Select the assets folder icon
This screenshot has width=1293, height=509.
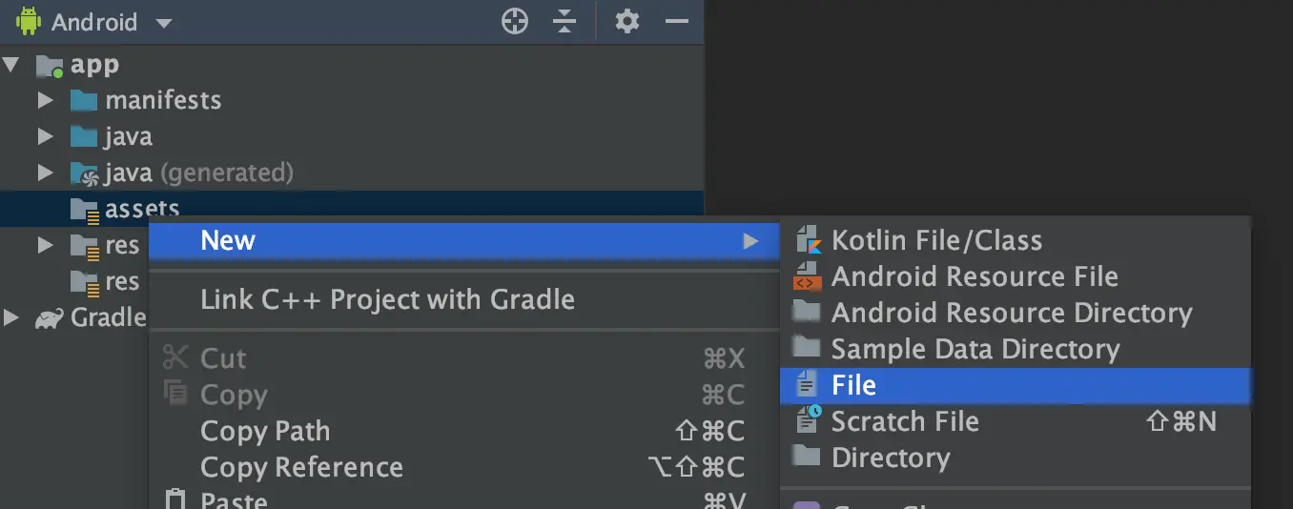click(x=85, y=211)
